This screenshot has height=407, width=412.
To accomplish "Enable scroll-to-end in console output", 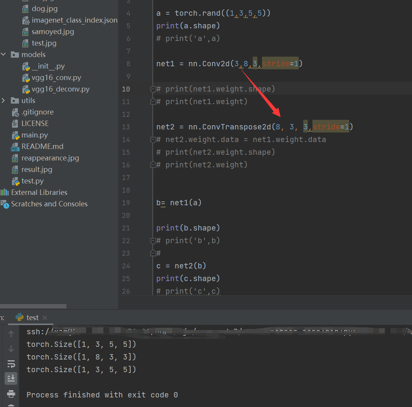I will [11, 378].
